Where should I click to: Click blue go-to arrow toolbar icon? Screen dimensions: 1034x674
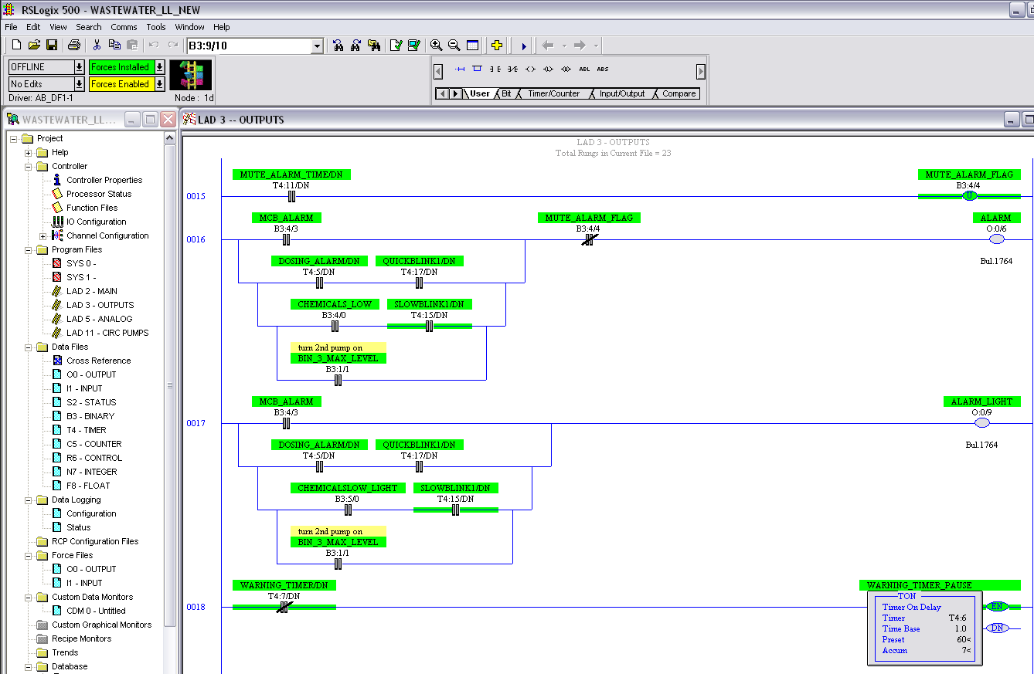pyautogui.click(x=524, y=46)
